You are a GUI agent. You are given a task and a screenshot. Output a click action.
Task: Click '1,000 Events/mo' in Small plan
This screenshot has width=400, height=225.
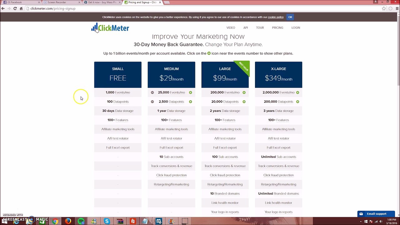point(118,92)
